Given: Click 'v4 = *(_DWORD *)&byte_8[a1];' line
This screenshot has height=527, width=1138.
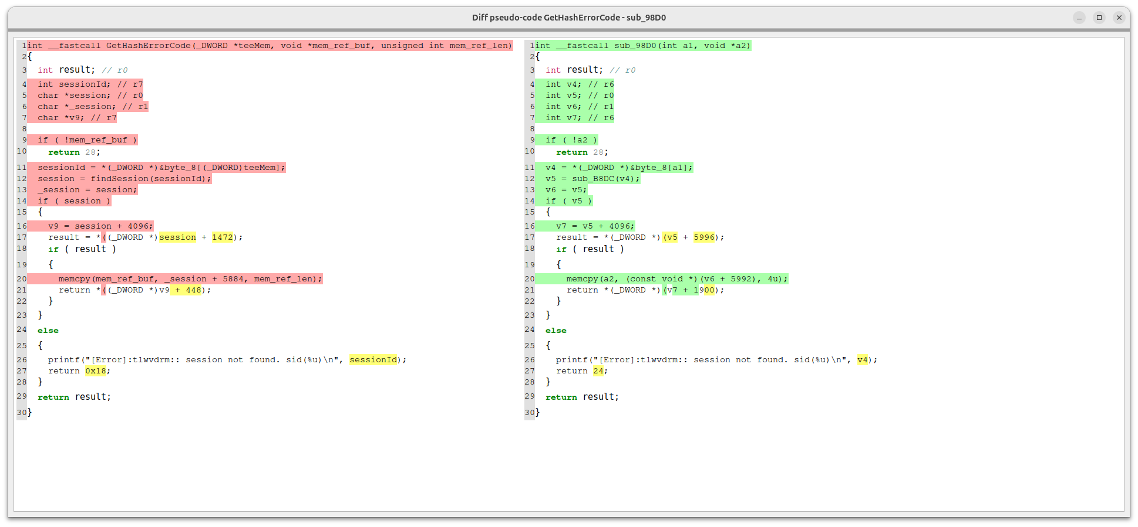Looking at the screenshot, I should (619, 168).
